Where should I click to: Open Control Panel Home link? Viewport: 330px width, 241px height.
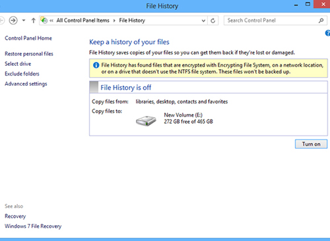pyautogui.click(x=28, y=38)
